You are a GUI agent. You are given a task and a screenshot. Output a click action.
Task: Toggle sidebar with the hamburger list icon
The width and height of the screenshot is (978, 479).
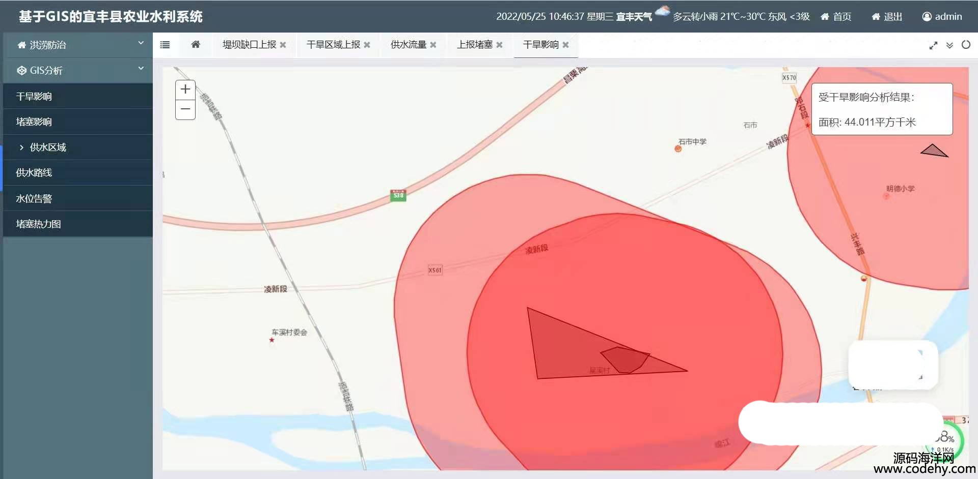point(165,45)
